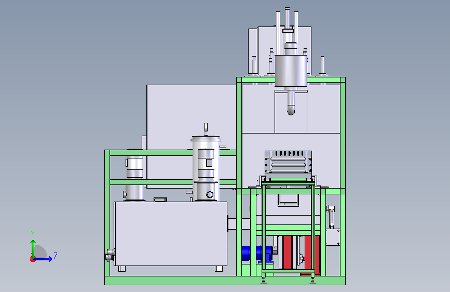Select the large cylinder atop the green frame
450x292 pixels.
[x=291, y=71]
